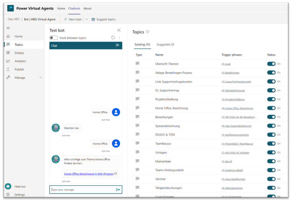292x202 pixels.
Task: Disable Vorlagen status toggle
Action: pyautogui.click(x=271, y=153)
